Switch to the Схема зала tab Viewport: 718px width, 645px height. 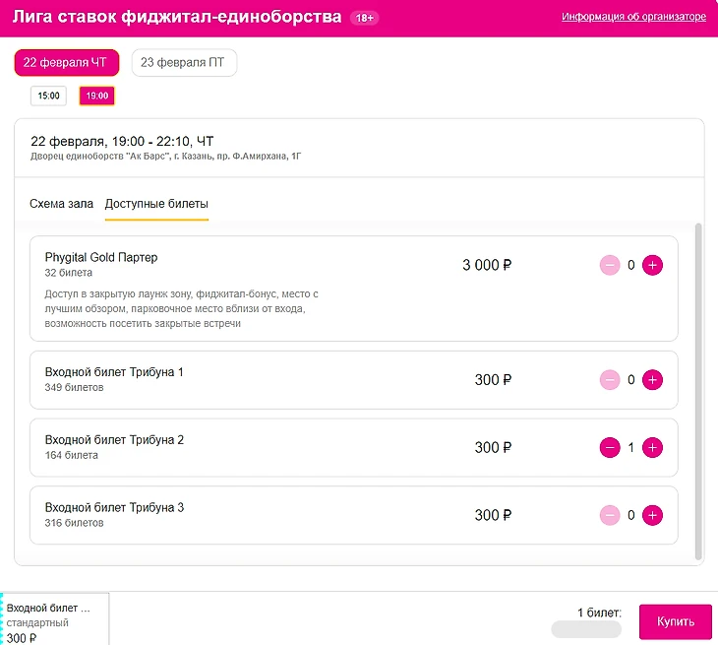(x=61, y=204)
